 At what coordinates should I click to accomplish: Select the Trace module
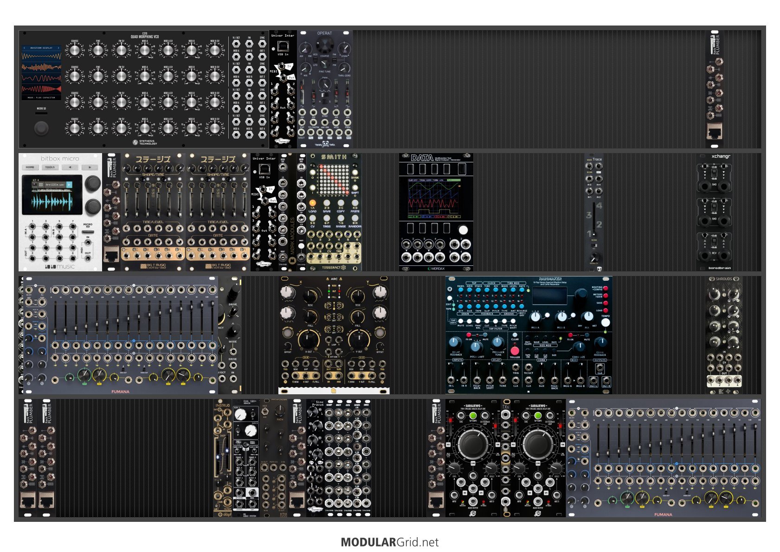point(594,212)
